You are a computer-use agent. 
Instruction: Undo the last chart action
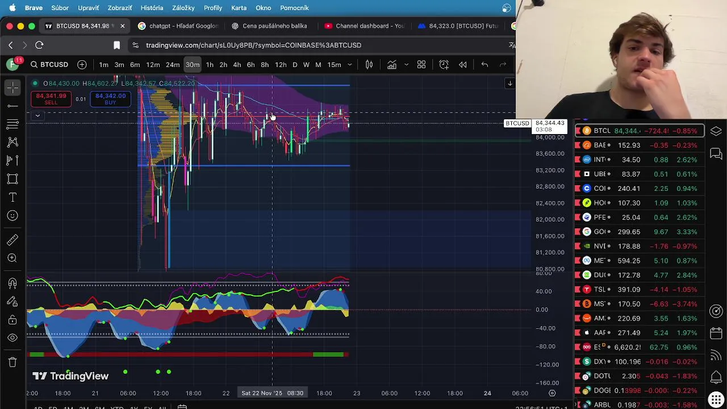(484, 65)
